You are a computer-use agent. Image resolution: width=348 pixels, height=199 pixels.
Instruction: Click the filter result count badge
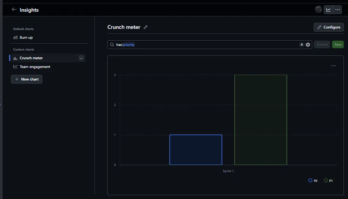point(301,45)
